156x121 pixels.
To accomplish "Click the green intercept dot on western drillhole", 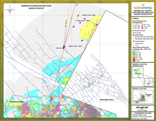I will click(x=66, y=26).
